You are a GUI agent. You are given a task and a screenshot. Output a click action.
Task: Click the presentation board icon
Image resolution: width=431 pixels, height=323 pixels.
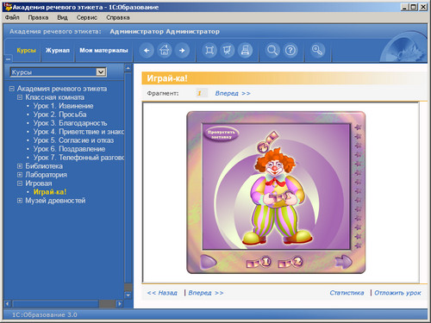[228, 51]
